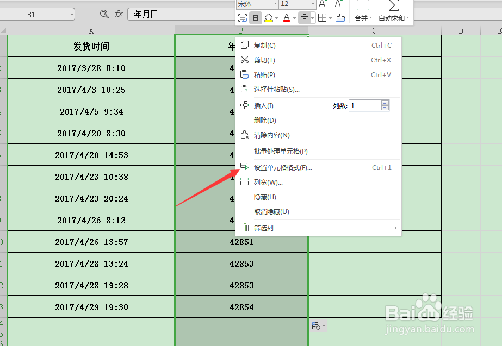Choose 粘贴(P) from the context menu

click(x=318, y=75)
